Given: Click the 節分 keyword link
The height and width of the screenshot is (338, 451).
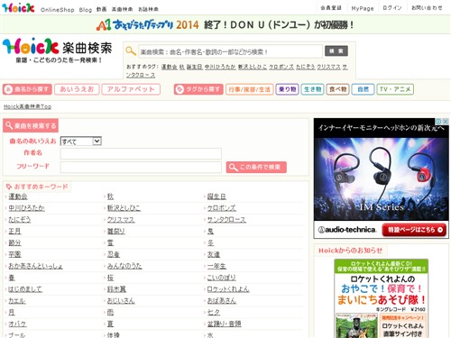Looking at the screenshot, I should (x=14, y=242).
